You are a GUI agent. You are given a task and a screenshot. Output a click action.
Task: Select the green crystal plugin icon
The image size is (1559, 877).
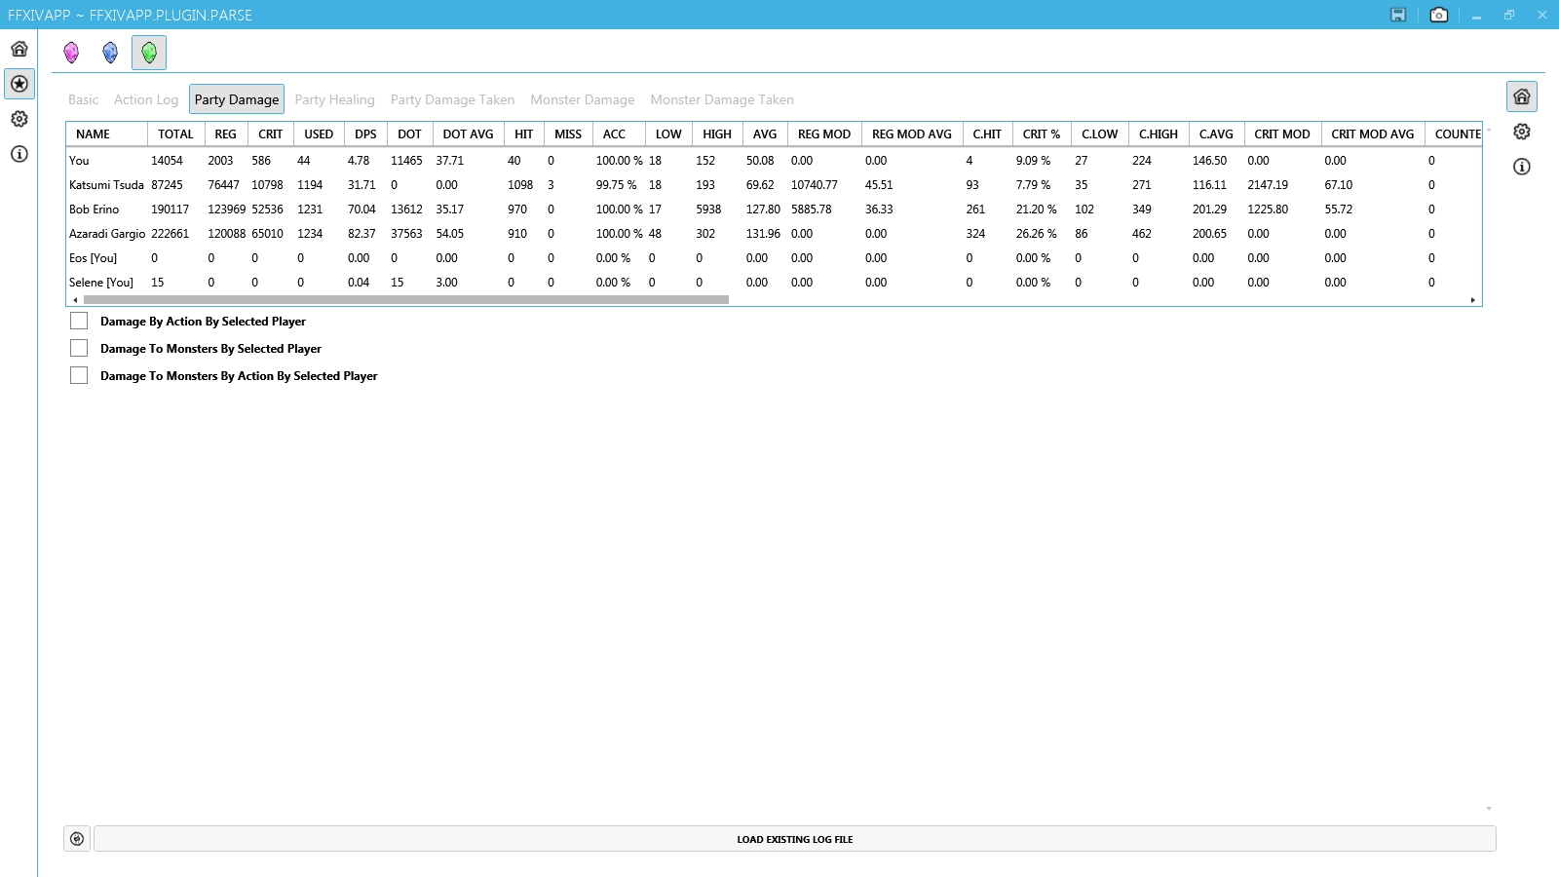click(x=149, y=53)
